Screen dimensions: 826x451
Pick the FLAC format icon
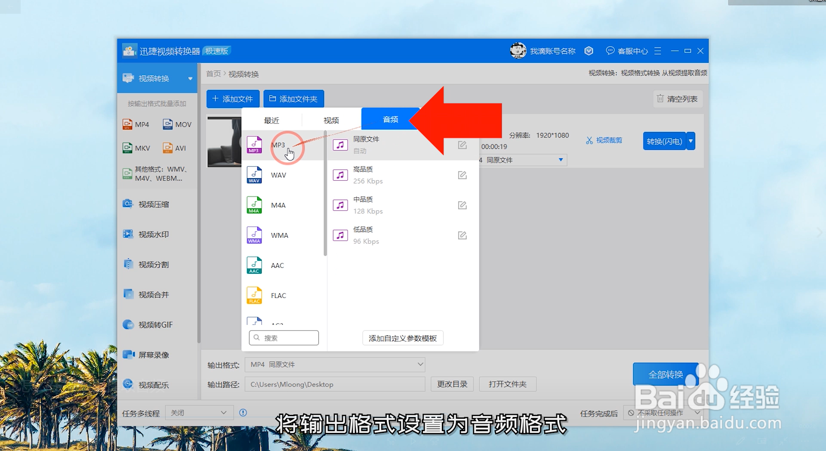click(x=254, y=296)
